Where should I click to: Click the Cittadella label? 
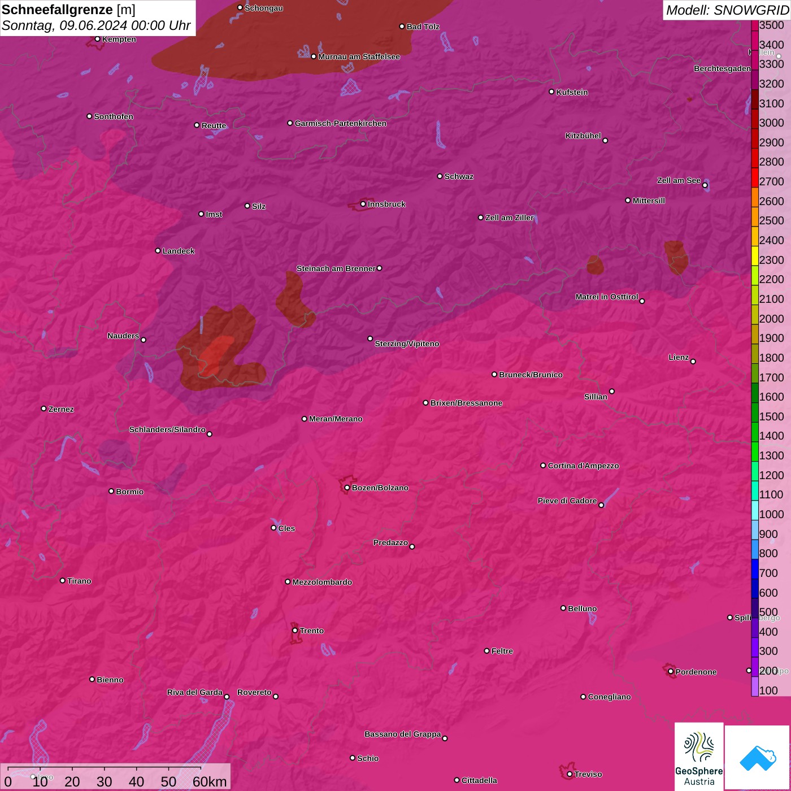pyautogui.click(x=479, y=780)
